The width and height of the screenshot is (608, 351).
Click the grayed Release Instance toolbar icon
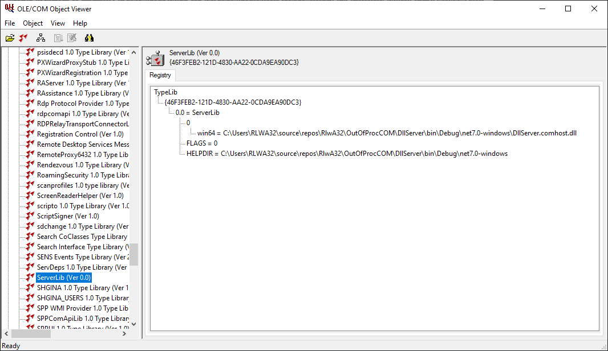click(x=72, y=38)
